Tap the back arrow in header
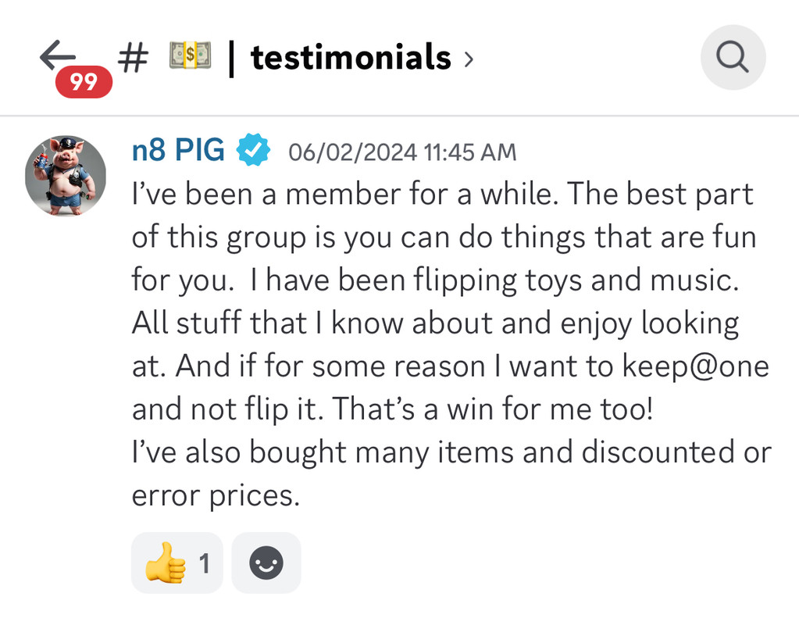The width and height of the screenshot is (799, 625). coord(58,55)
